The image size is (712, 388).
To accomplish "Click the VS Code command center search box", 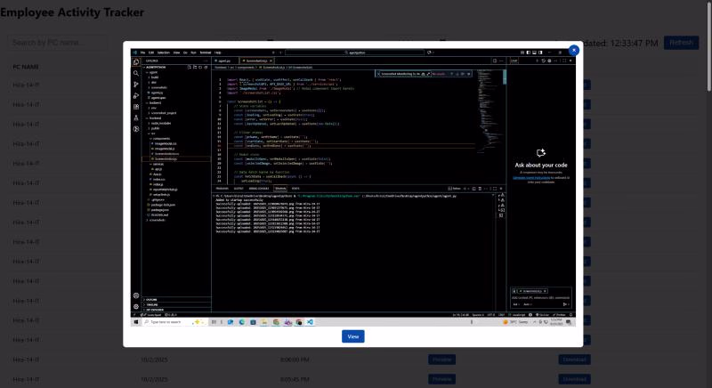I will pyautogui.click(x=354, y=53).
